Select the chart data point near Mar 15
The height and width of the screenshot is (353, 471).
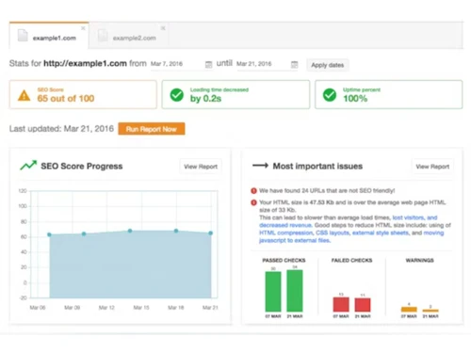130,231
